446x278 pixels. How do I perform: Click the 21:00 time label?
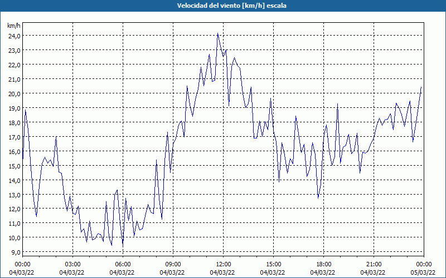374,265
